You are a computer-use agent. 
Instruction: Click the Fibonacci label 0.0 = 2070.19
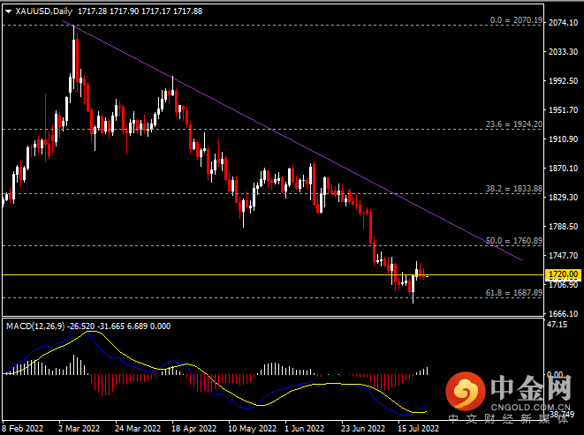point(516,20)
